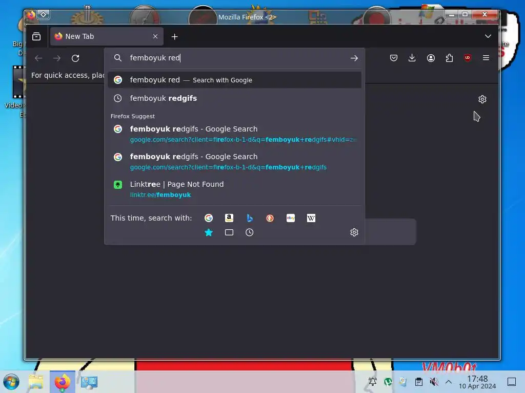
Task: Click the pin icon in title bar
Action: (x=44, y=15)
